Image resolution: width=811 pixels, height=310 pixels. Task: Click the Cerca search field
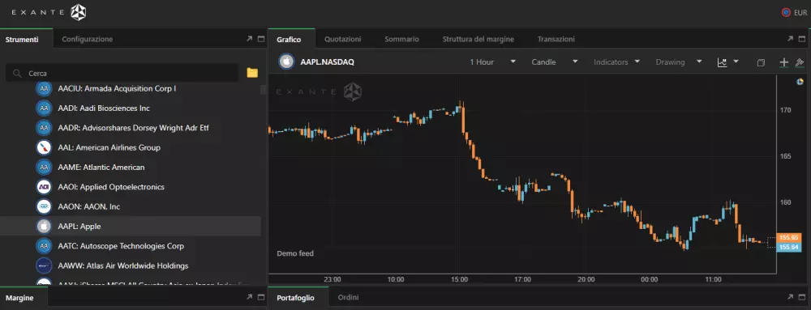[122, 73]
